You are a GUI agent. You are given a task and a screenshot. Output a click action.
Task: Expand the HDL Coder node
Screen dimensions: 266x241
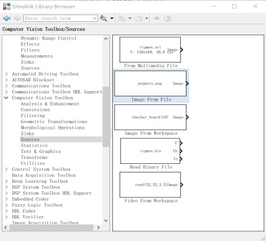click(7, 211)
